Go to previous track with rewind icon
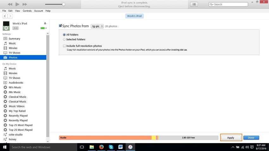The width and height of the screenshot is (269, 151). (x=10, y=4)
